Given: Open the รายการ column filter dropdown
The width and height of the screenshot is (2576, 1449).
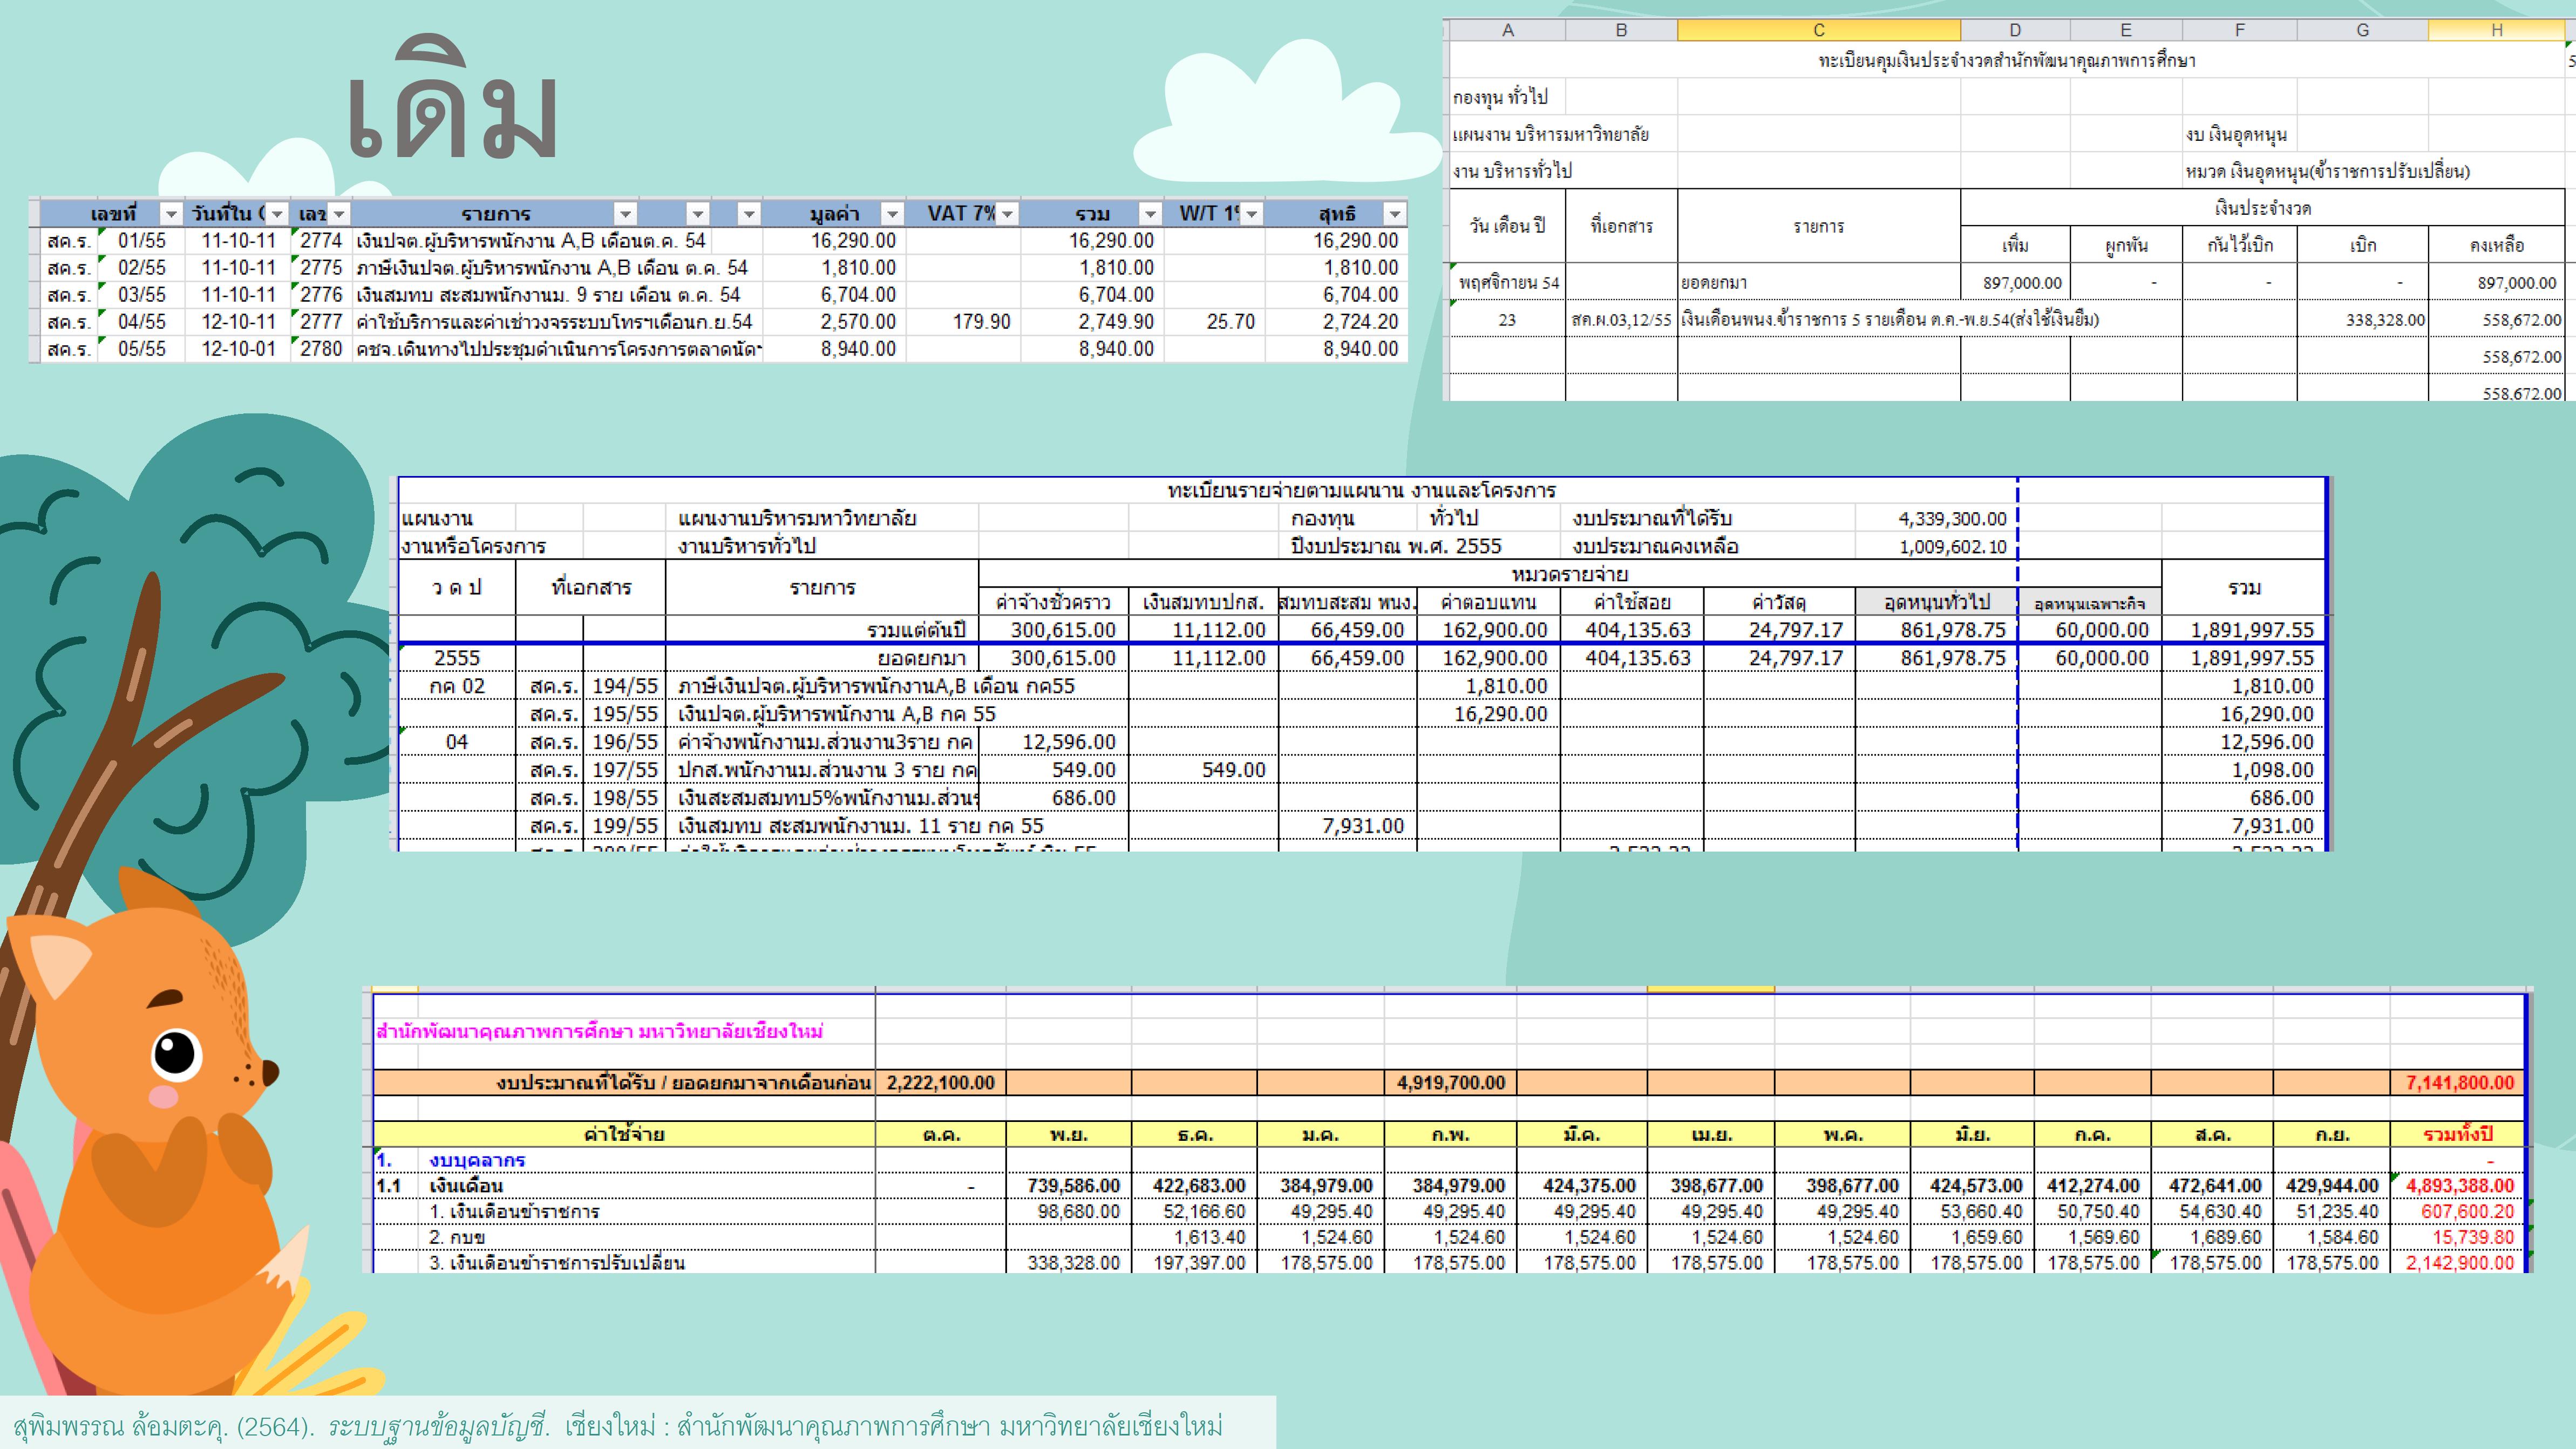Looking at the screenshot, I should 625,214.
